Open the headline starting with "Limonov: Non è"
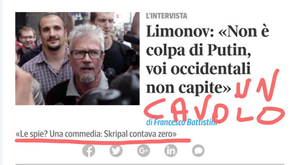The height and width of the screenshot is (165, 290). click(x=207, y=59)
